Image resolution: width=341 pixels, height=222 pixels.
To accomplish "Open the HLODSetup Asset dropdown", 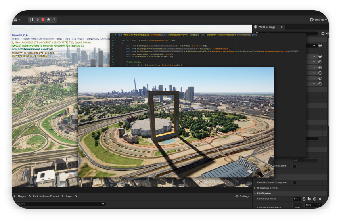I will point(297,199).
